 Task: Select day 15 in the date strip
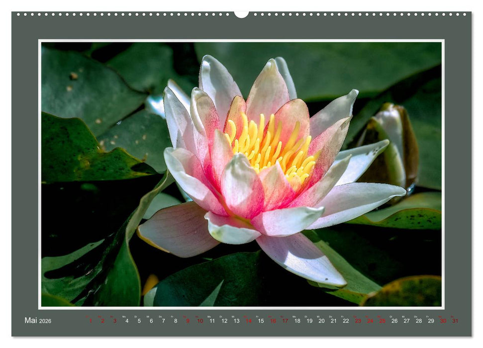click(x=261, y=321)
